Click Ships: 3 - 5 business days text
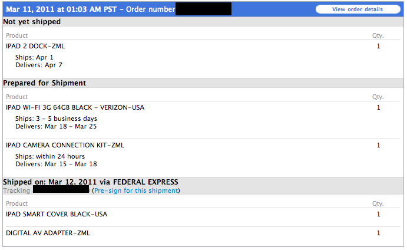The height and width of the screenshot is (250, 407). coord(56,119)
